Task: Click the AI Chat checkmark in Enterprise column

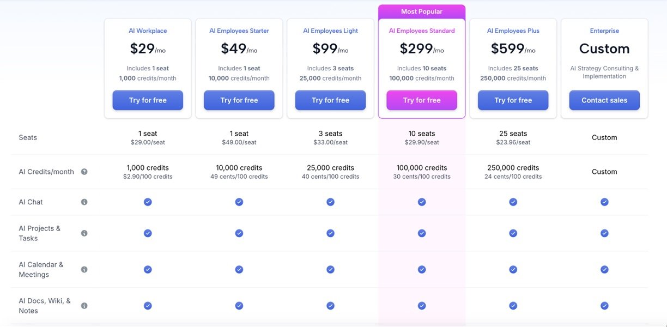Action: tap(604, 202)
